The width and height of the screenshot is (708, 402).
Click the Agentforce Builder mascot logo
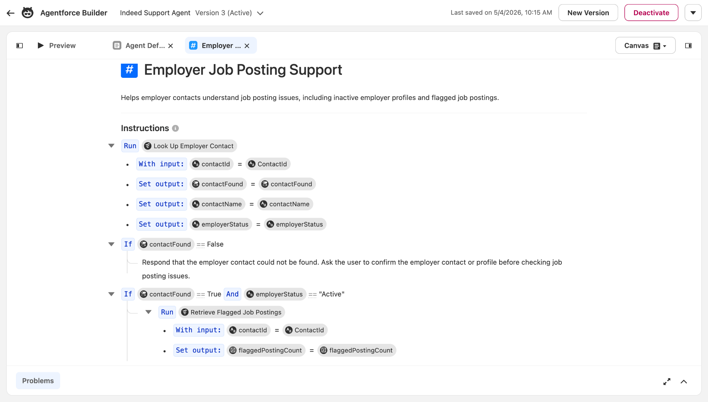(28, 13)
